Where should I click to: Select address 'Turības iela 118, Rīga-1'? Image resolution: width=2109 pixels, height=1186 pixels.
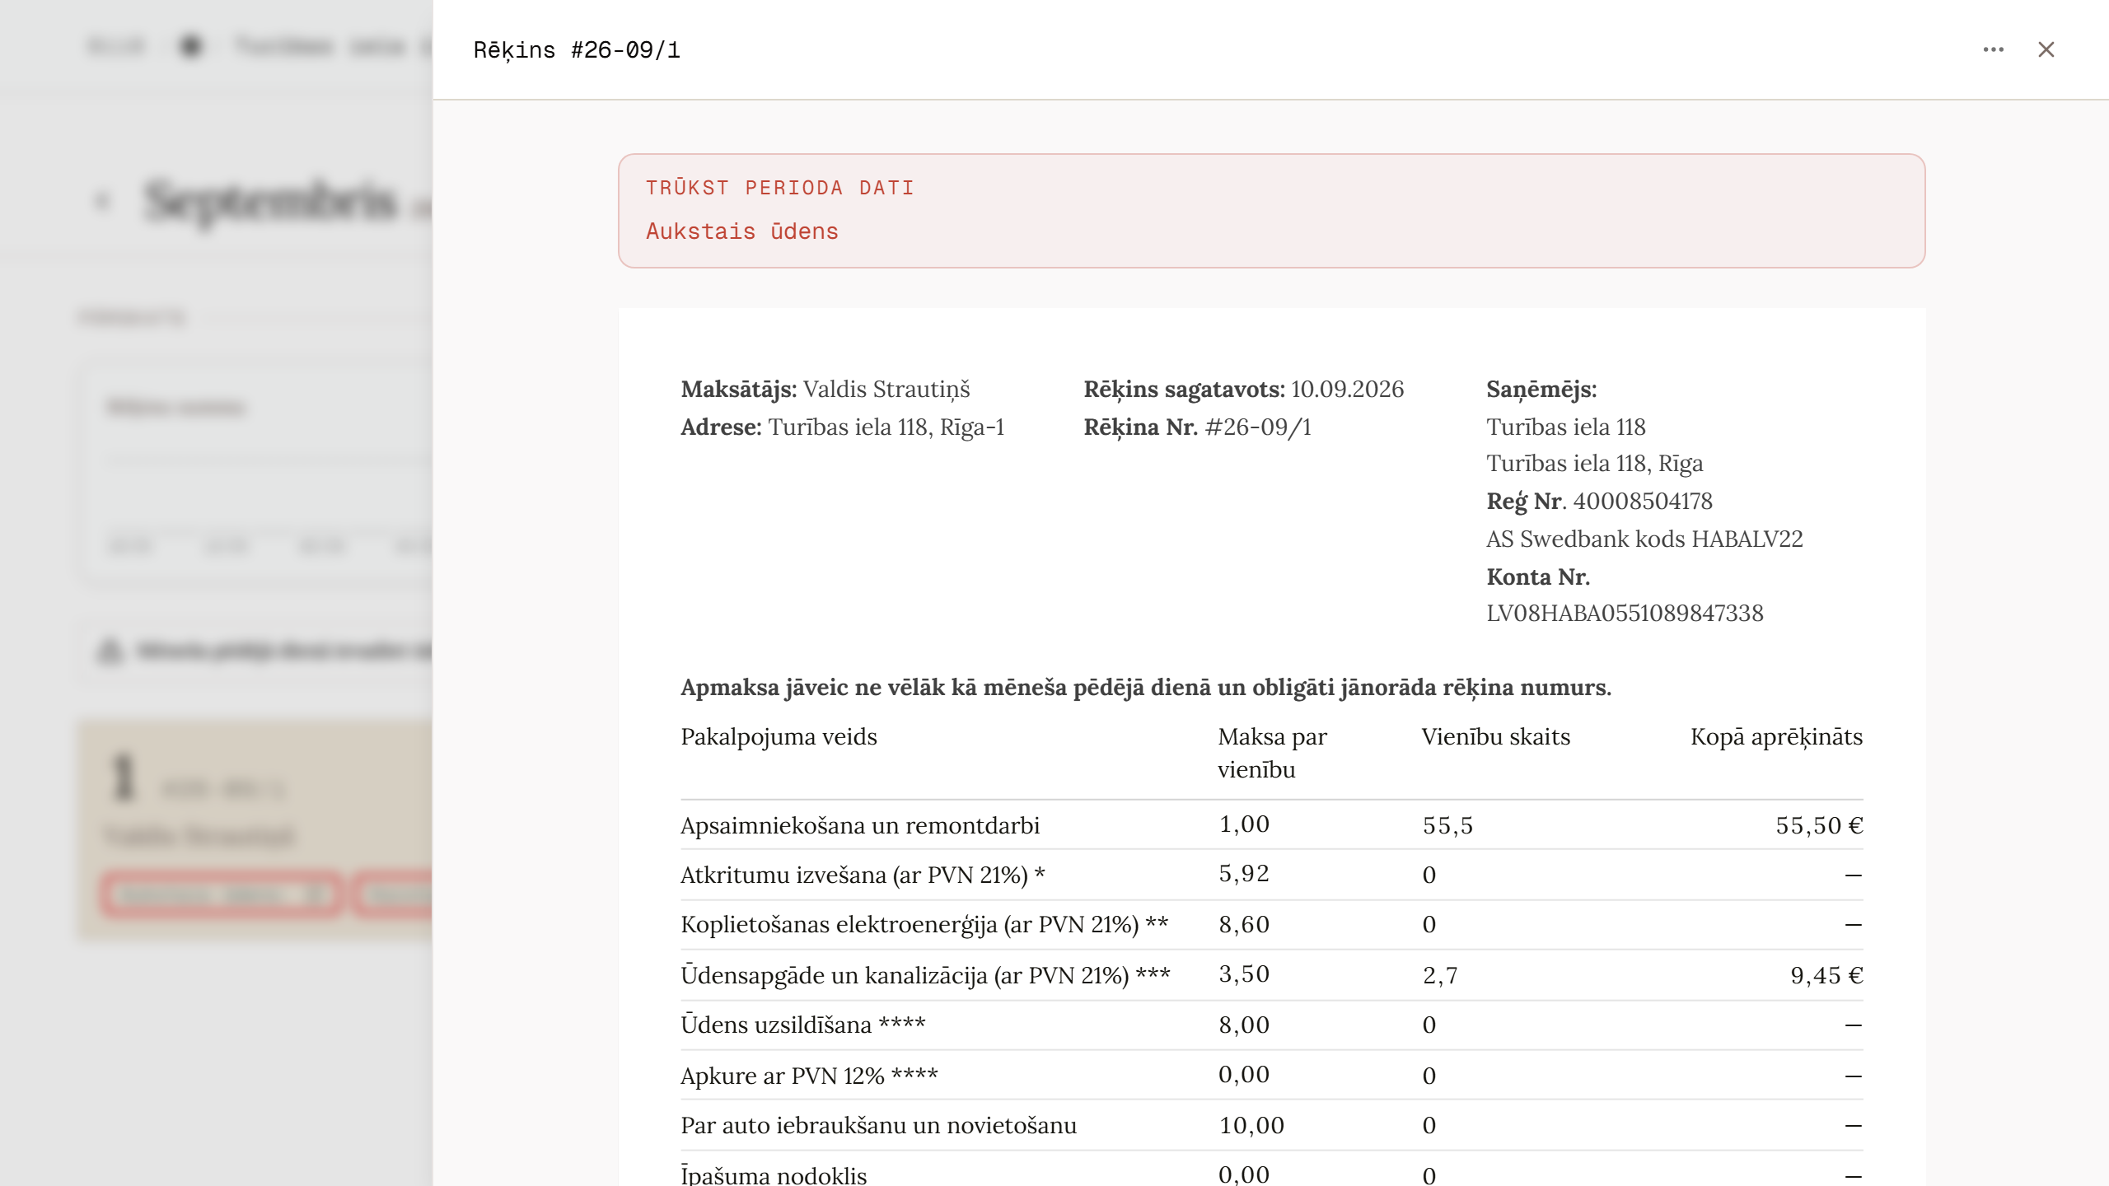pos(886,427)
